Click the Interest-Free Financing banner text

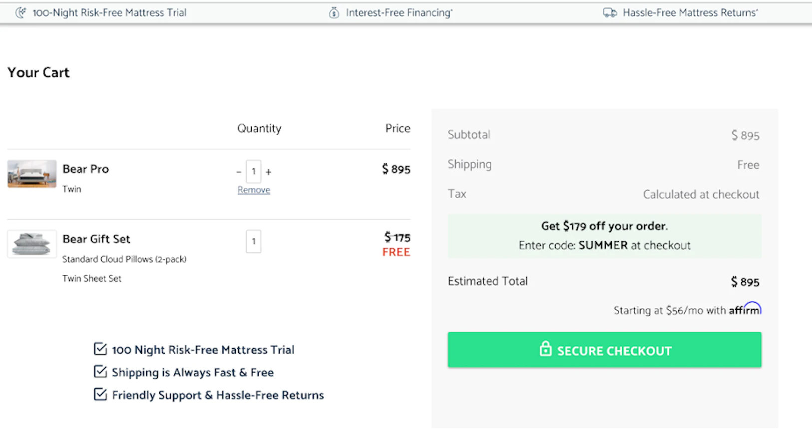tap(399, 13)
